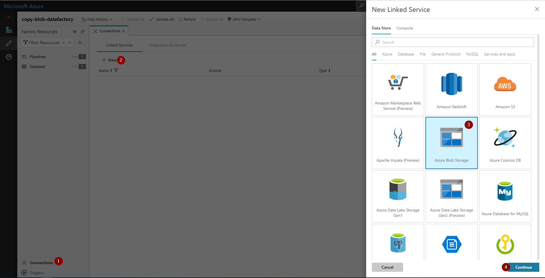Open the Data Factory dropdown

pos(97,19)
